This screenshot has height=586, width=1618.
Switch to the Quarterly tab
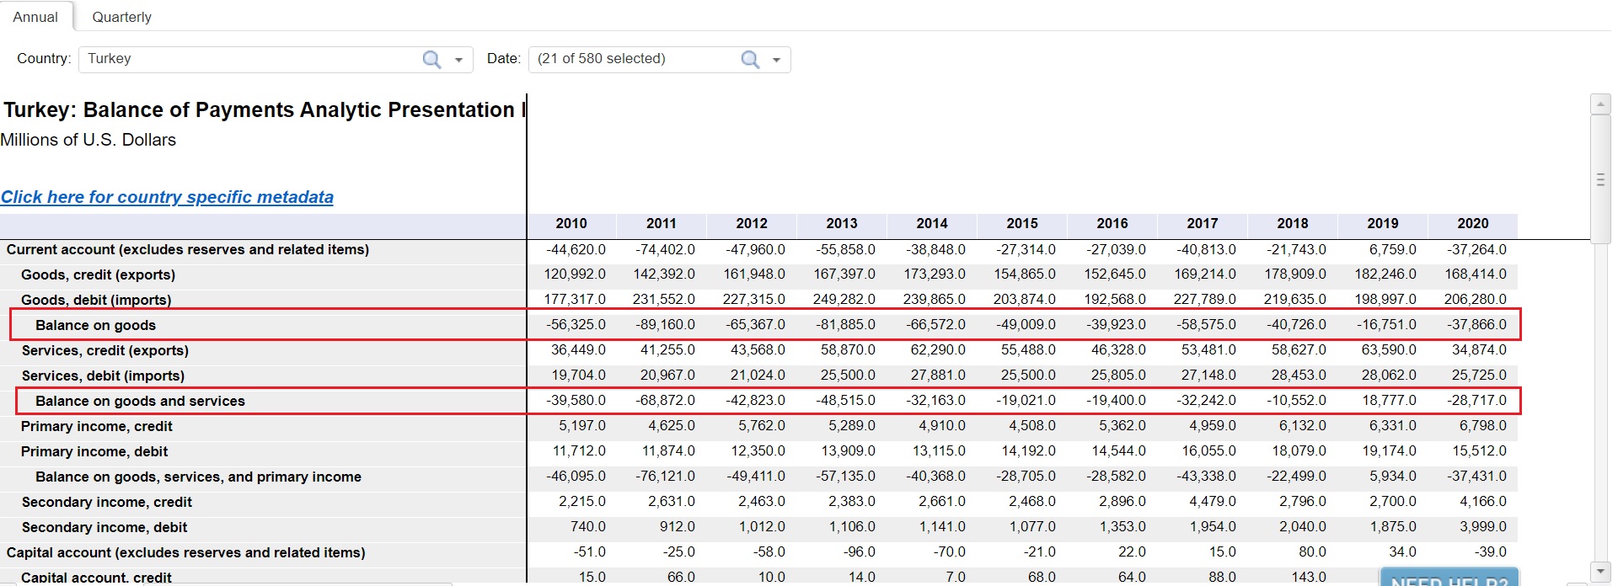[122, 17]
